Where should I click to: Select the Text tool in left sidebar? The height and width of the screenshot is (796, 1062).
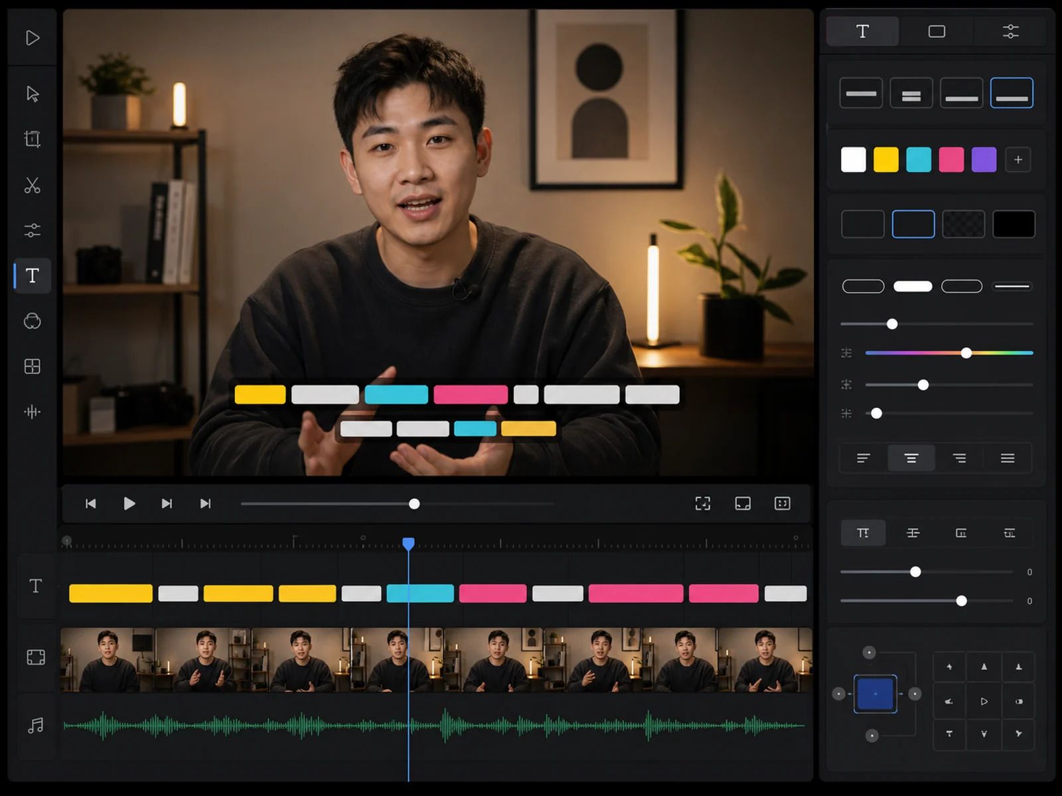coord(33,275)
